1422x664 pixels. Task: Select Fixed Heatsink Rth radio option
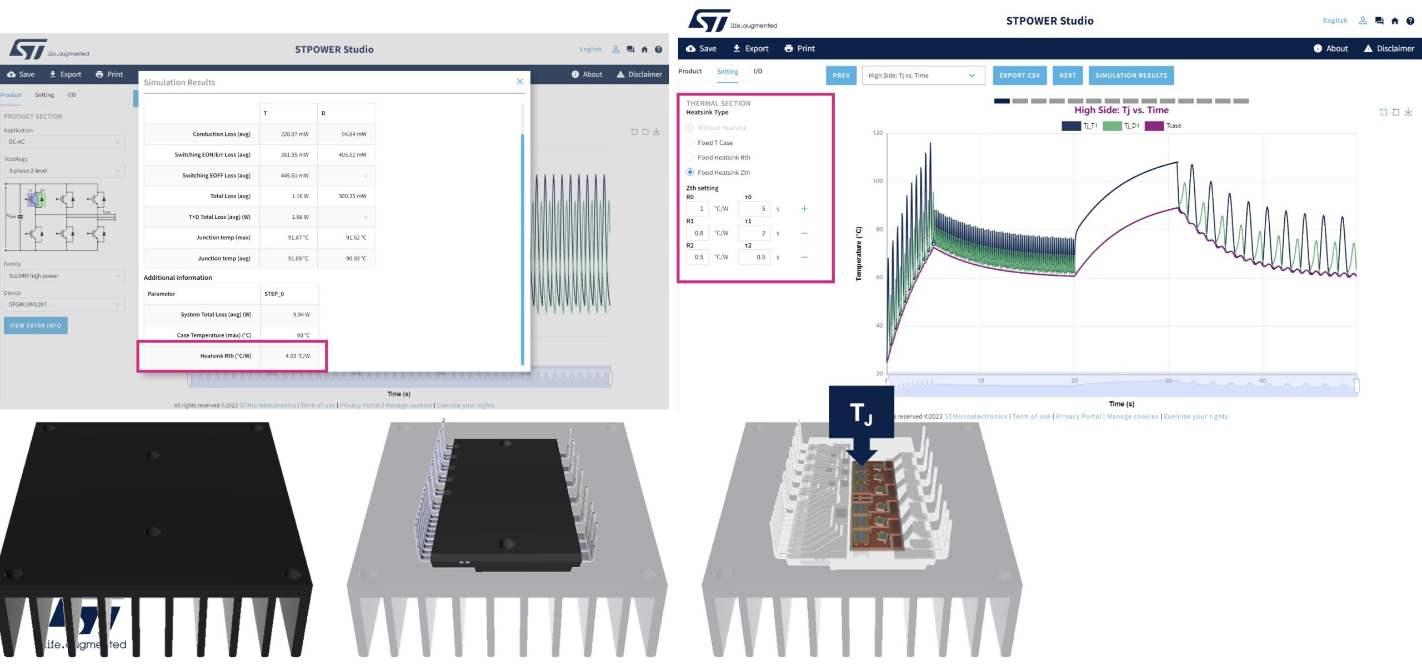pyautogui.click(x=690, y=158)
